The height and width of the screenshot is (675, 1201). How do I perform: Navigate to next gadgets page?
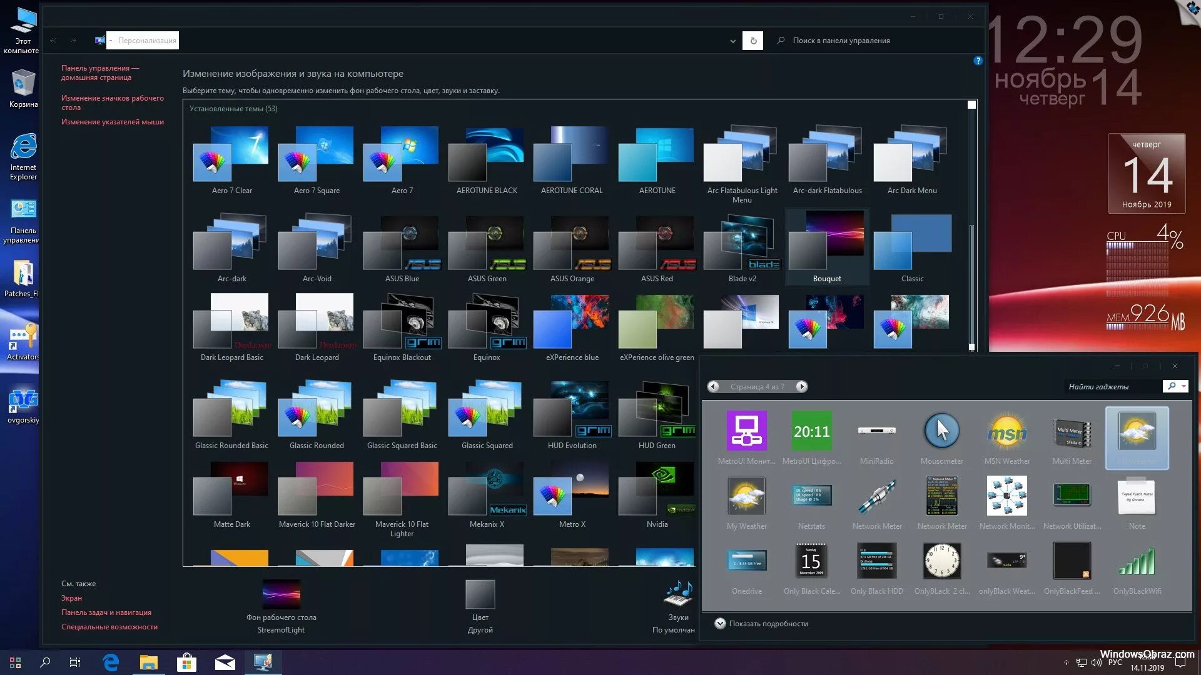pyautogui.click(x=801, y=386)
